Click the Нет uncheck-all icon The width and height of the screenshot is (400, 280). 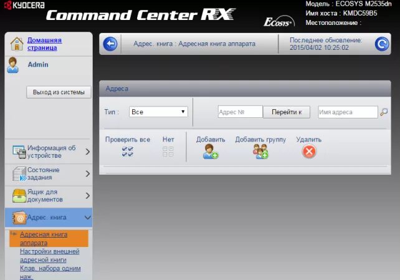[x=168, y=152]
